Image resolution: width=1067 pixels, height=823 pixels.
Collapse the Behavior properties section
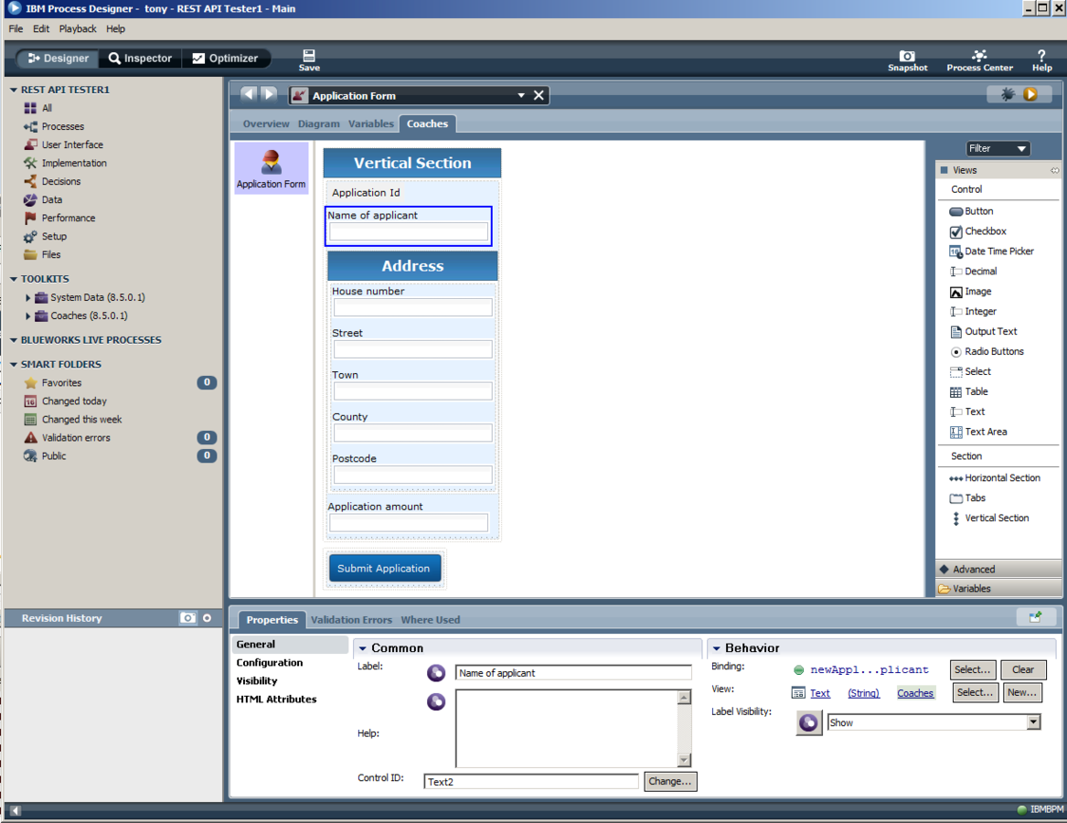pos(717,648)
